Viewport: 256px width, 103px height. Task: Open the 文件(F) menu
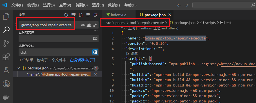pyautogui.click(x=17, y=5)
